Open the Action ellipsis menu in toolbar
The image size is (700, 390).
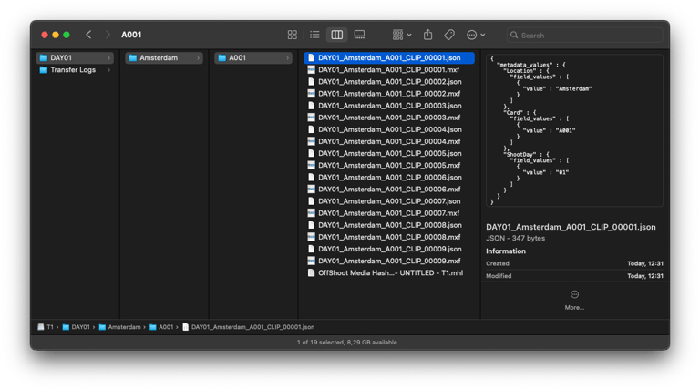click(x=475, y=35)
